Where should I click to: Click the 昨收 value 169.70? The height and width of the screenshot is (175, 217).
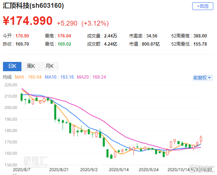22,44
